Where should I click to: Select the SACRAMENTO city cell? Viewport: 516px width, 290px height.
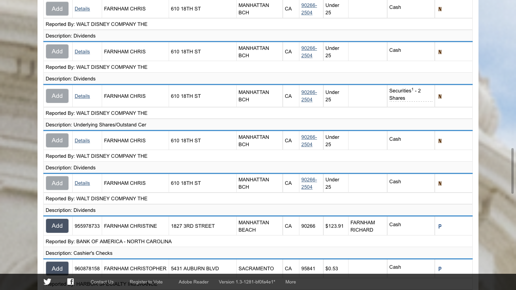[x=260, y=268]
